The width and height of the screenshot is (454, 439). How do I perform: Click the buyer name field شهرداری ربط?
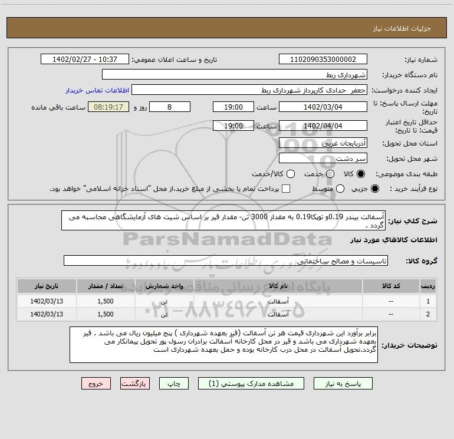(x=235, y=74)
